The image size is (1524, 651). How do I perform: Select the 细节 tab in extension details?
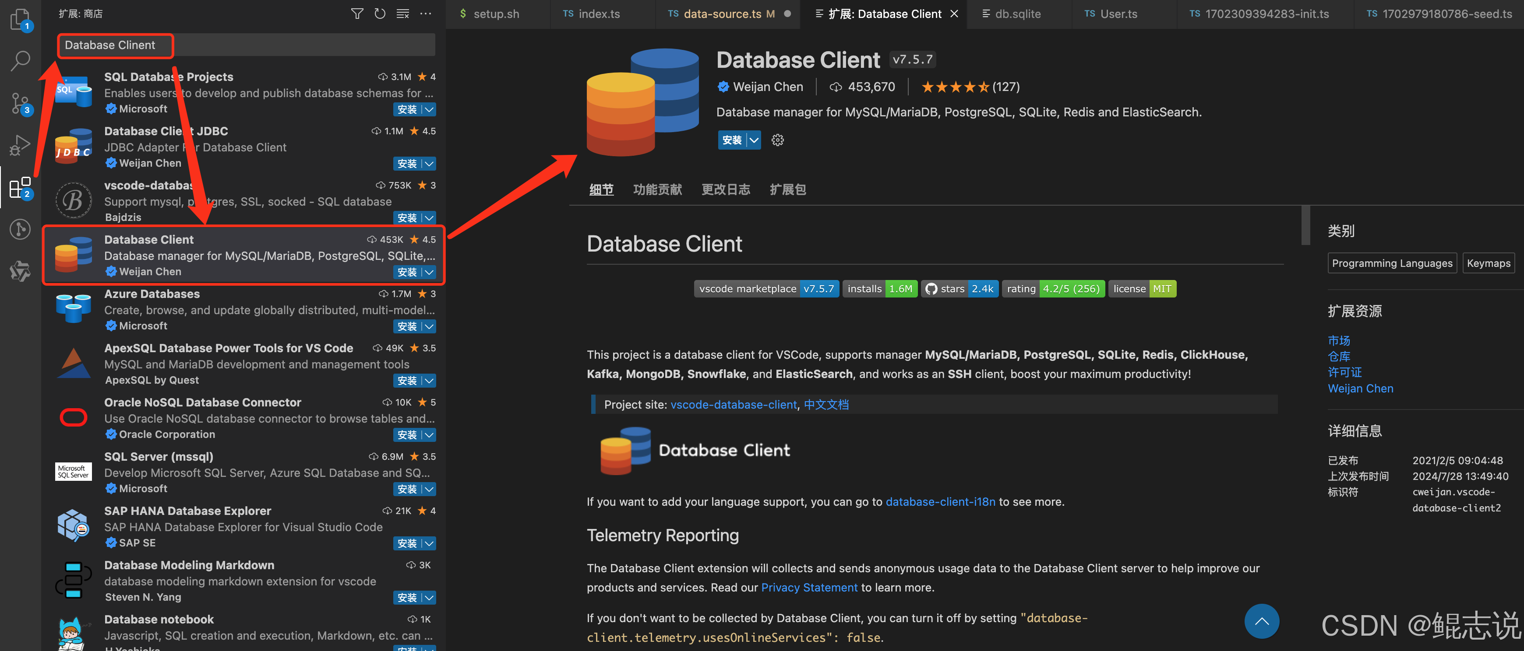click(x=601, y=189)
